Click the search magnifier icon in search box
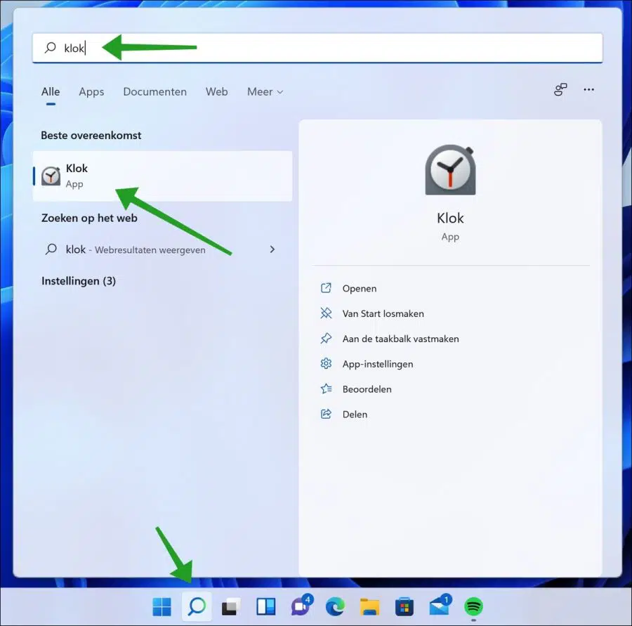632x626 pixels. pyautogui.click(x=51, y=48)
